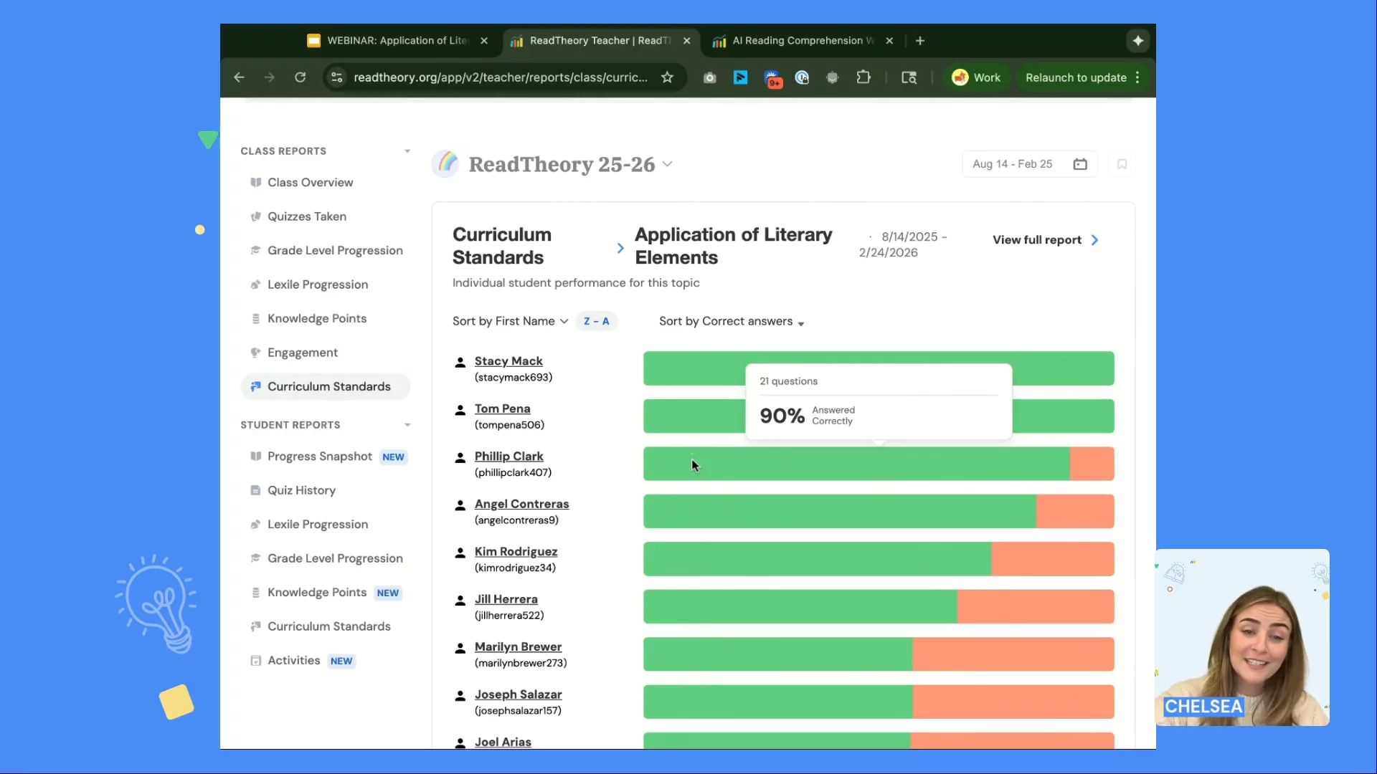Click the bookmark icon beside date range
The height and width of the screenshot is (774, 1377).
[1122, 164]
